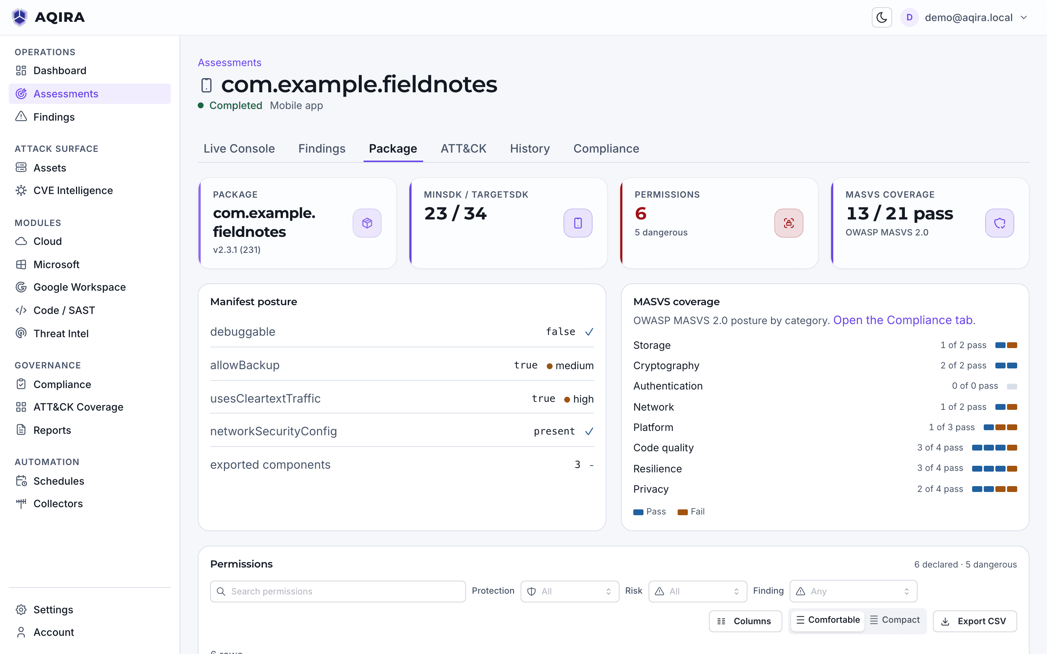
Task: Click inside the Search permissions field
Action: tap(338, 591)
